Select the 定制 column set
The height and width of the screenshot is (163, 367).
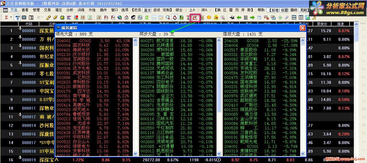[167, 10]
